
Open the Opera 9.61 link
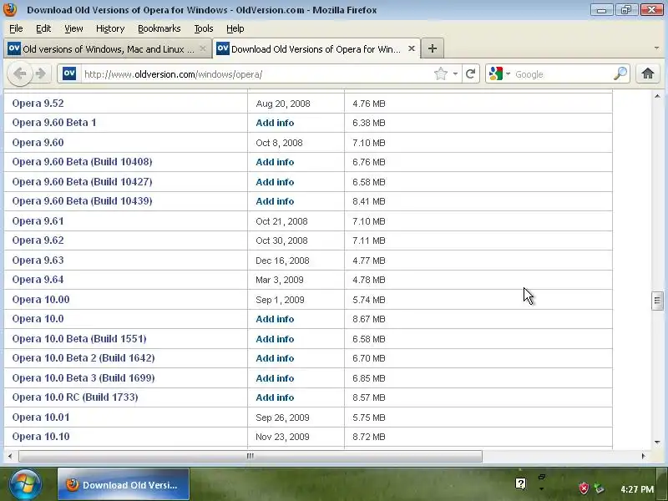38,220
